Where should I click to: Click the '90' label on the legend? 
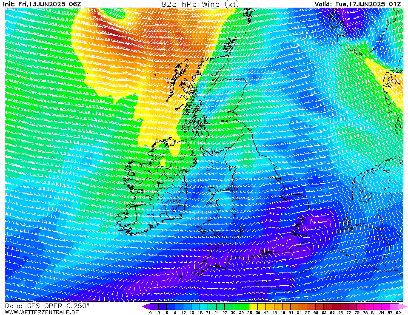pos(398,312)
